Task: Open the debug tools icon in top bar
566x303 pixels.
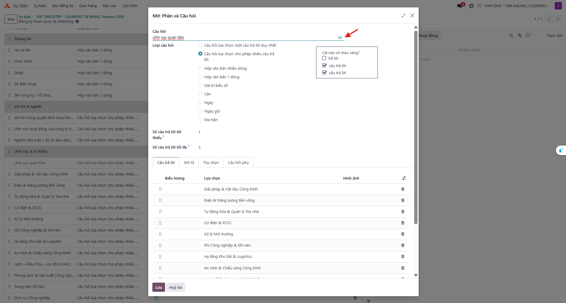Action: point(479,6)
